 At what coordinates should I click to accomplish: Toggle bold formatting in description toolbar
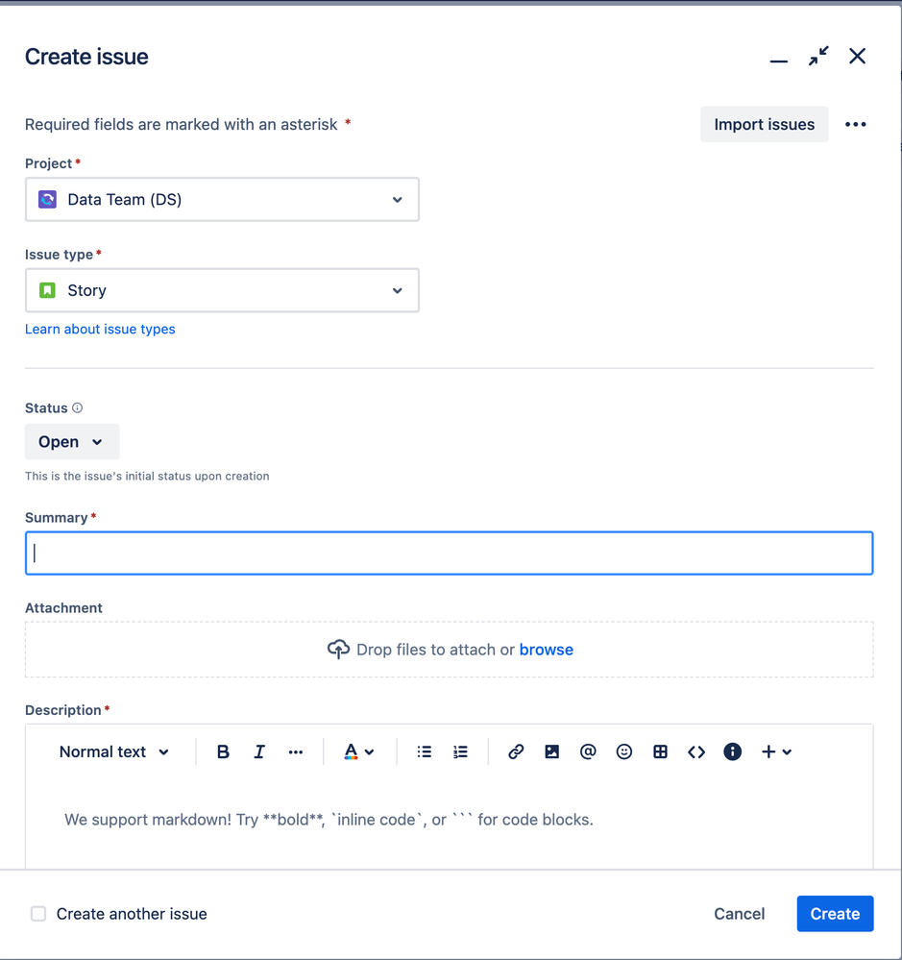(223, 752)
